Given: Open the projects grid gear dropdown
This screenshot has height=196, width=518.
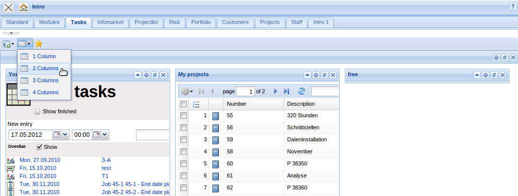Looking at the screenshot, I should tap(187, 91).
